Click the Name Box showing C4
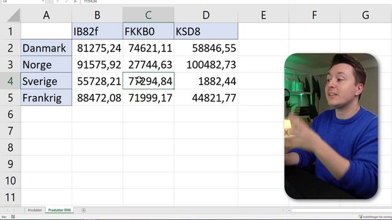Image resolution: width=392 pixels, height=220 pixels. click(x=23, y=1)
